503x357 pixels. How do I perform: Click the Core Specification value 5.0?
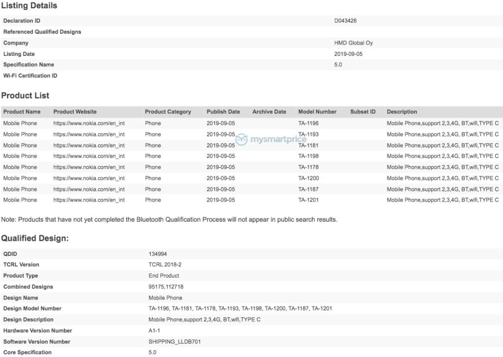click(x=152, y=353)
